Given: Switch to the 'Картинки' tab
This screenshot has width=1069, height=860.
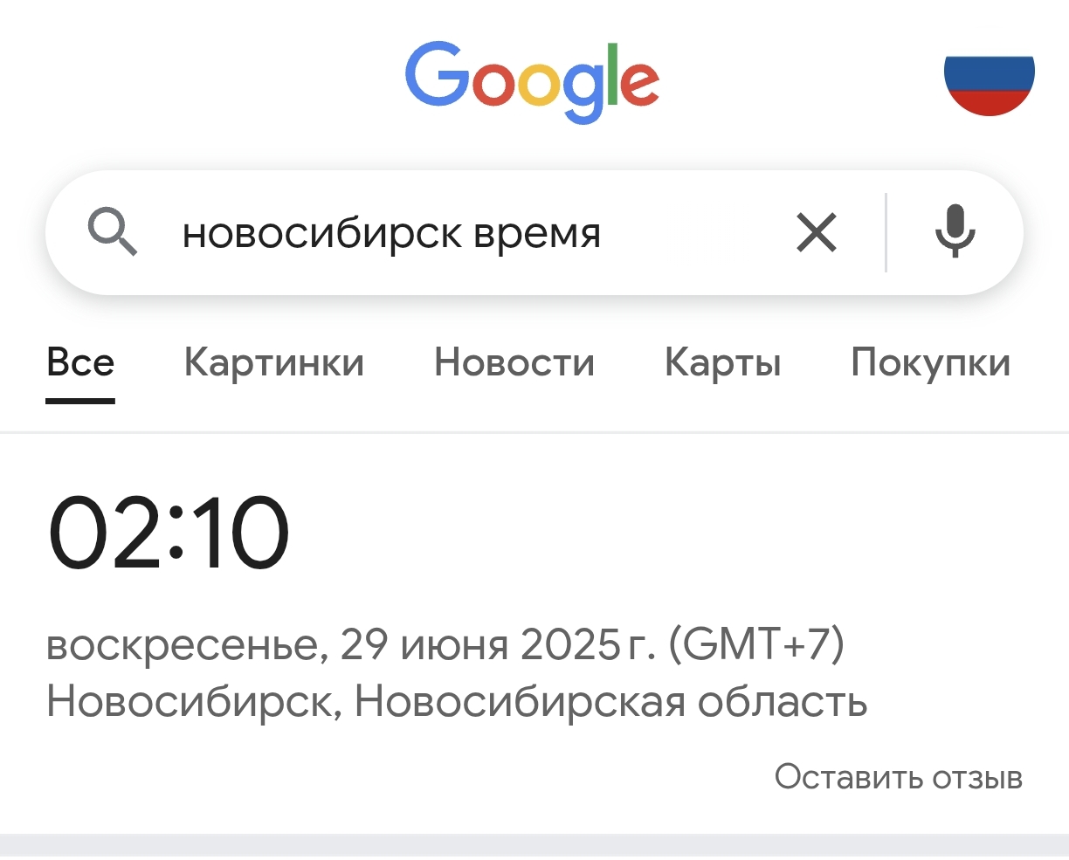Looking at the screenshot, I should point(273,362).
